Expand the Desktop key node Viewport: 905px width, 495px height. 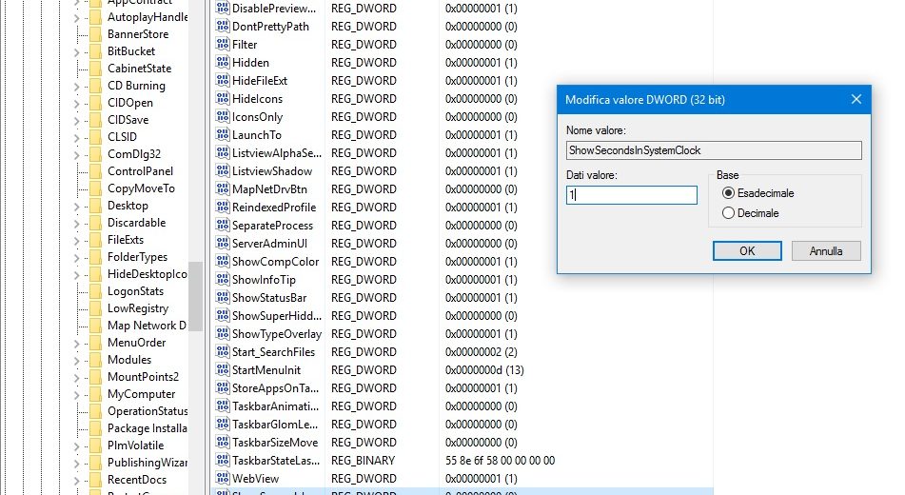click(78, 206)
